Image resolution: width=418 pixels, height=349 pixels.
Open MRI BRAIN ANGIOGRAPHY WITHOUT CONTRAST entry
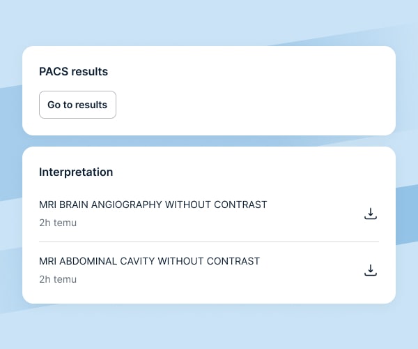click(153, 205)
